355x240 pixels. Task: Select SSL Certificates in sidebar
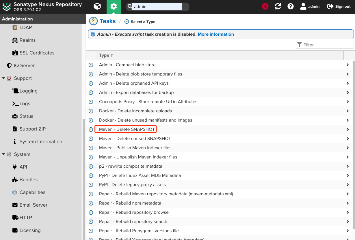[x=37, y=53]
